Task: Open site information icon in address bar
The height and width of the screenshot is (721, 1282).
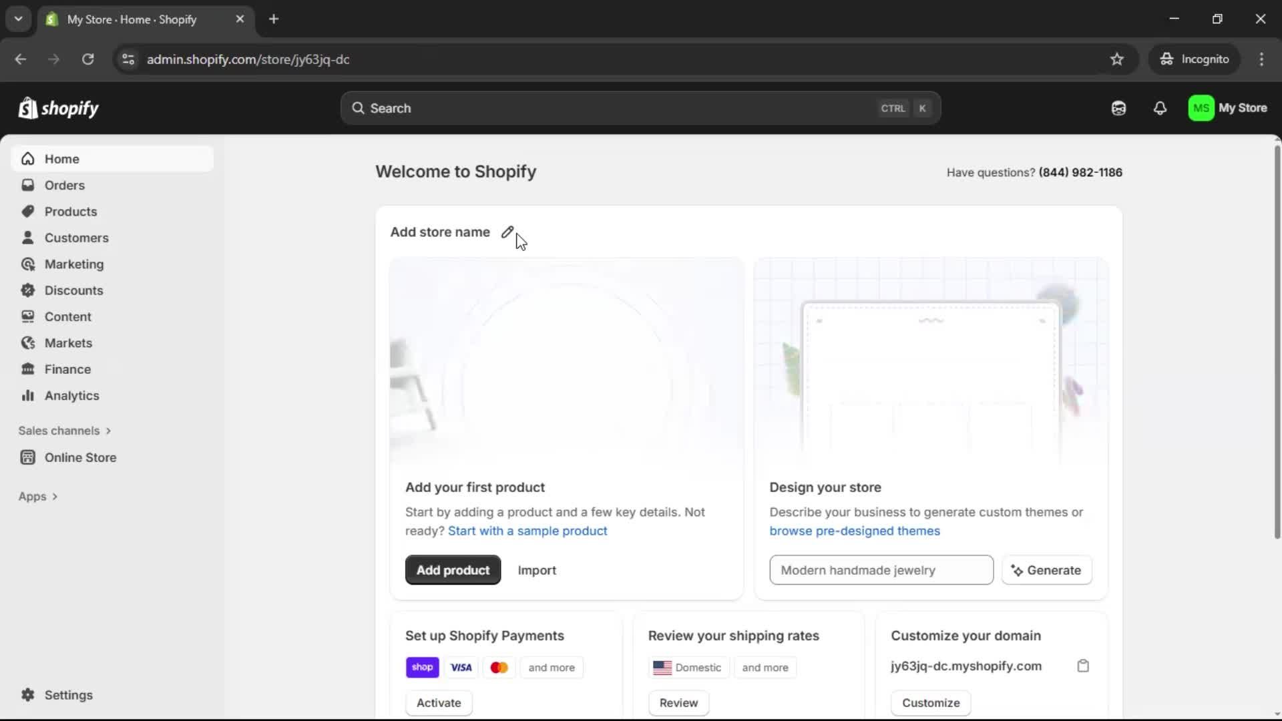Action: [128, 59]
